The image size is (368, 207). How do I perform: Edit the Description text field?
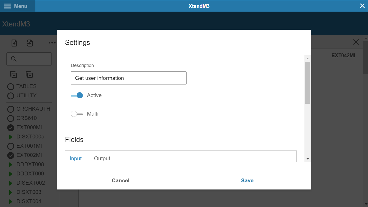tap(128, 78)
